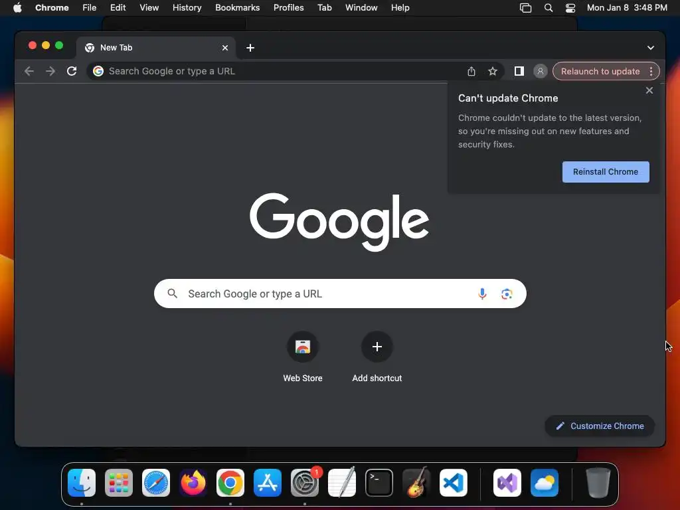This screenshot has height=510, width=680.
Task: Launch GarageBand from the Dock
Action: pyautogui.click(x=416, y=483)
